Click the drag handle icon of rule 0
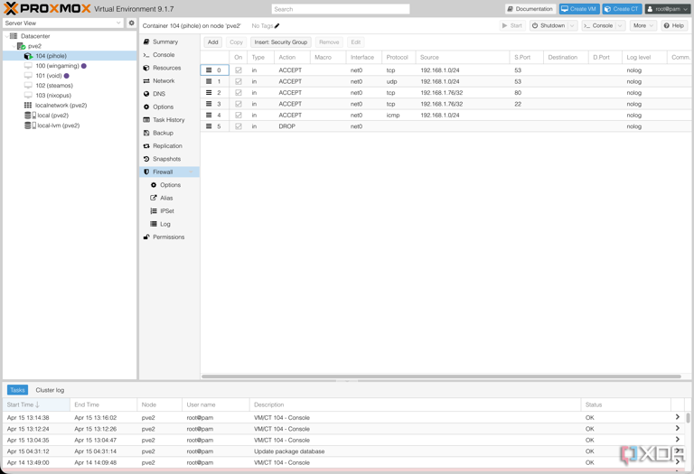This screenshot has height=474, width=694. point(209,70)
